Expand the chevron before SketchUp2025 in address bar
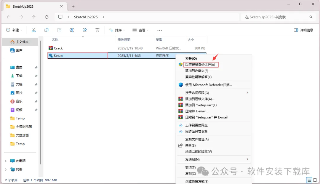The height and width of the screenshot is (184, 320). (x=68, y=17)
